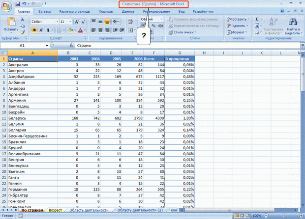Open the Удалить cells dropdown
Image resolution: width=305 pixels, height=219 pixels.
(x=237, y=26)
